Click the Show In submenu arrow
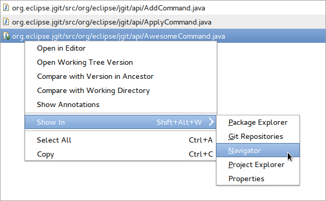Image resolution: width=326 pixels, height=201 pixels. tap(211, 122)
